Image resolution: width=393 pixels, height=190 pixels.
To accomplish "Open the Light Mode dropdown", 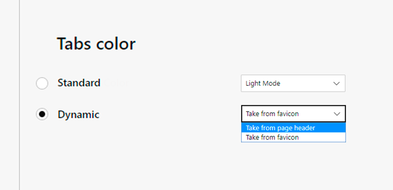I will [x=293, y=83].
